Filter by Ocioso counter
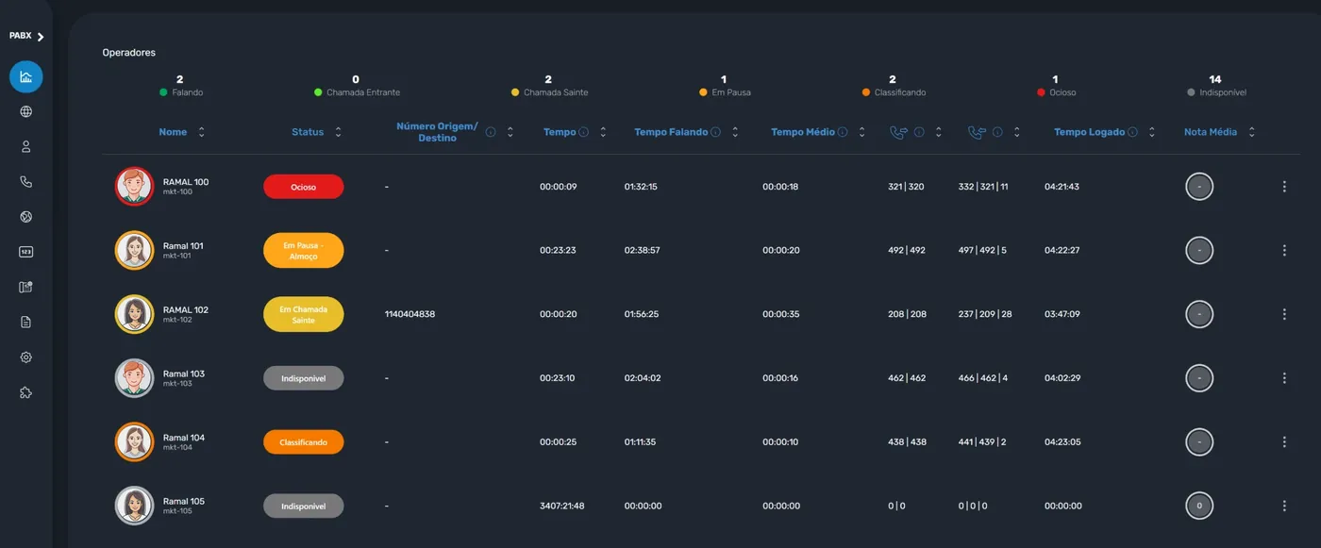Image resolution: width=1321 pixels, height=548 pixels. 1056,86
